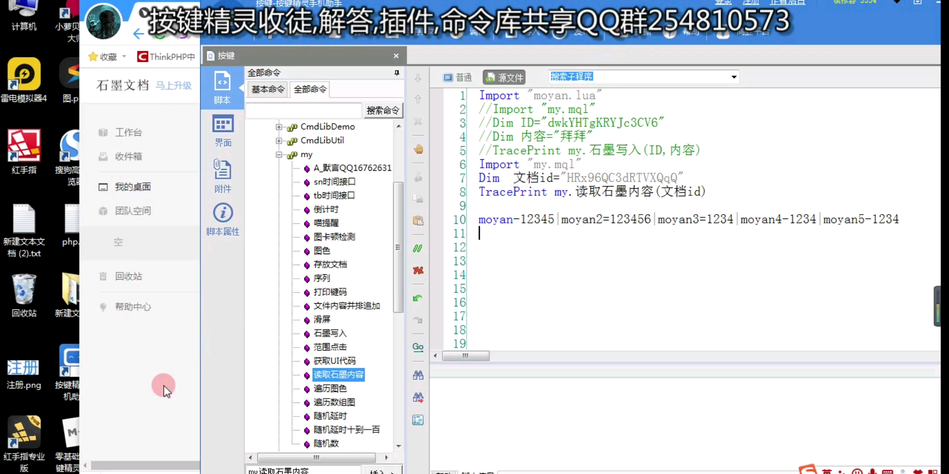Click the grey delete X icon in toolbar

(418, 121)
